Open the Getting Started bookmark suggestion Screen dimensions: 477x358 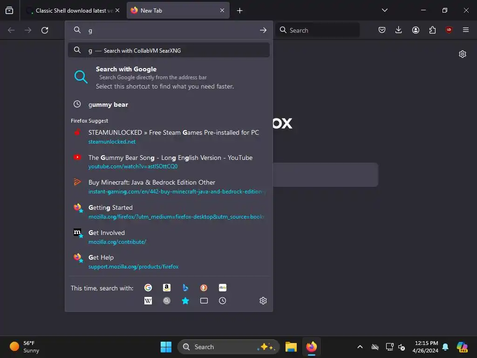[x=169, y=212]
